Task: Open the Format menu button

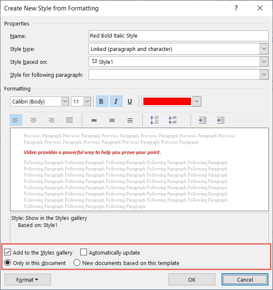Action: coord(28,280)
